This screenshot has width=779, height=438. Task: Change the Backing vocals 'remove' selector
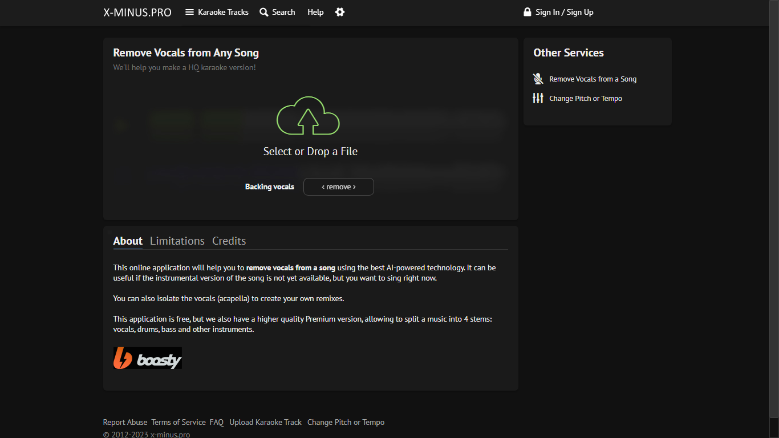coord(339,186)
